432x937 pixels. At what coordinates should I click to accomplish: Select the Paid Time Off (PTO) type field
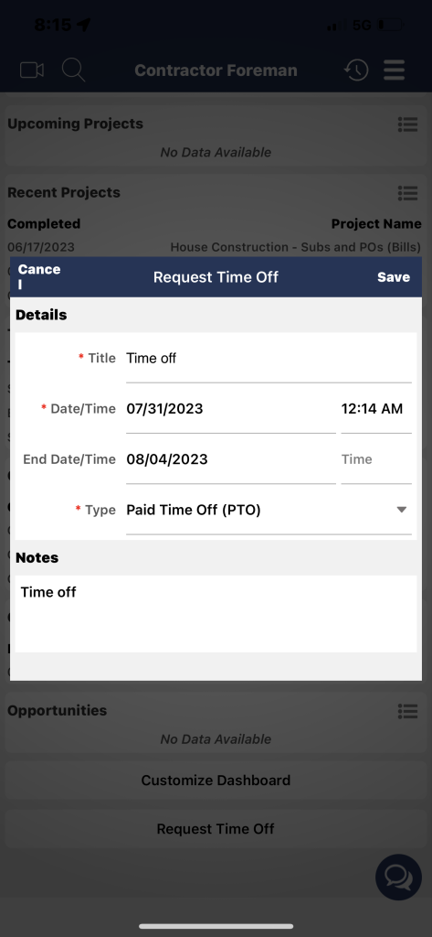click(269, 511)
